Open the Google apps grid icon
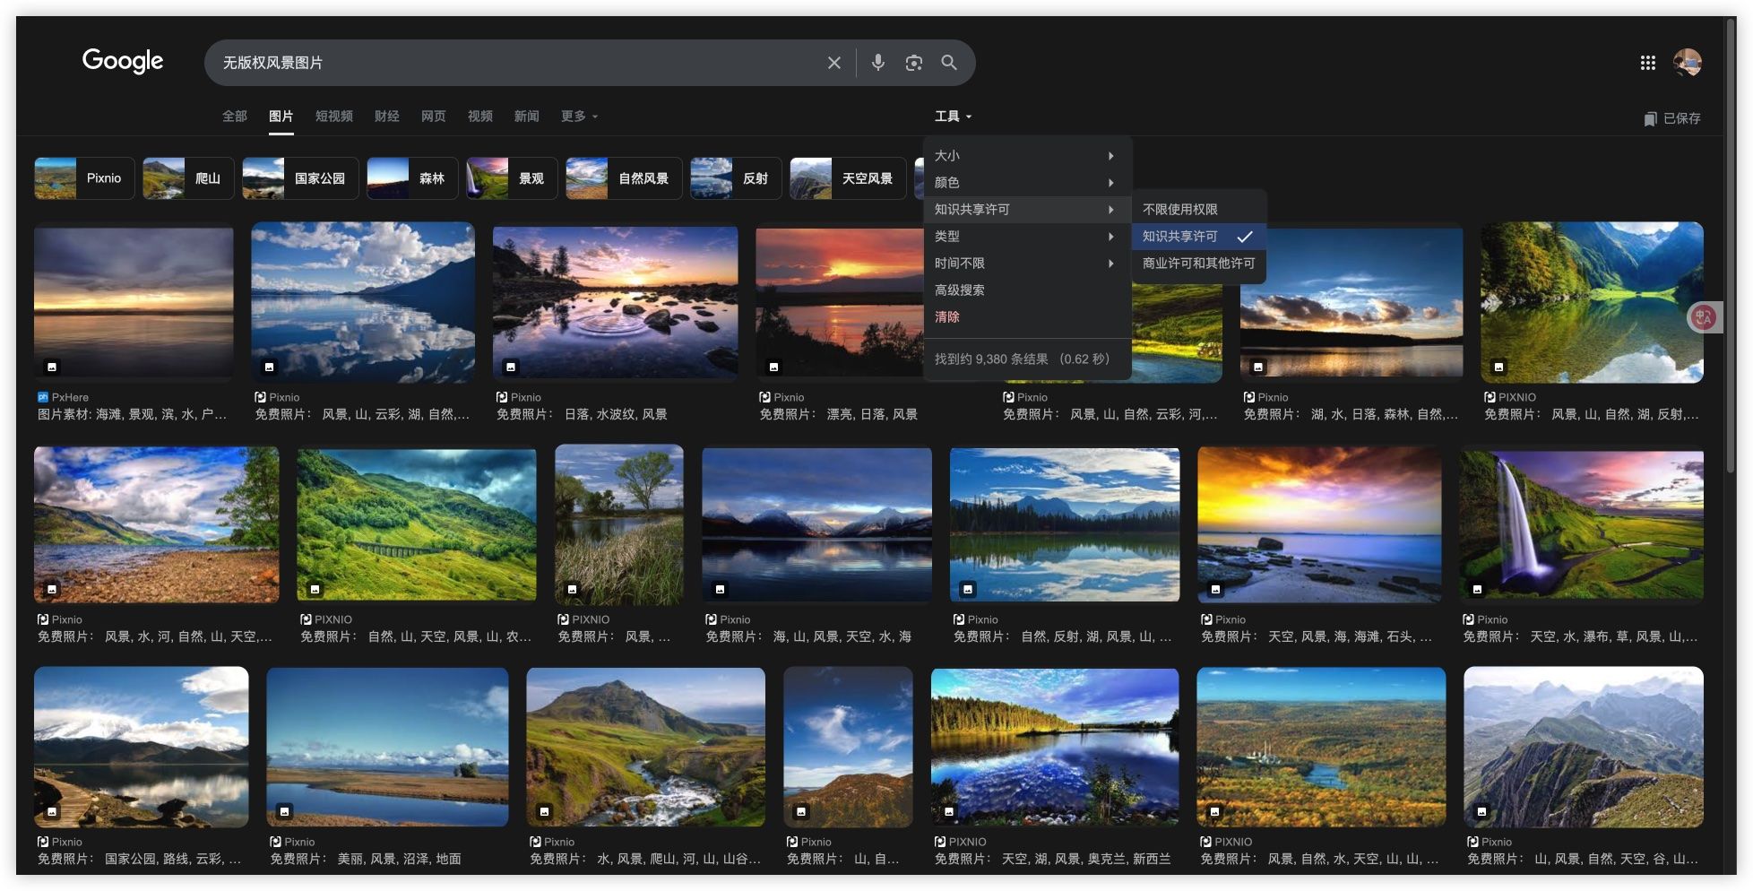The width and height of the screenshot is (1753, 891). 1647,63
